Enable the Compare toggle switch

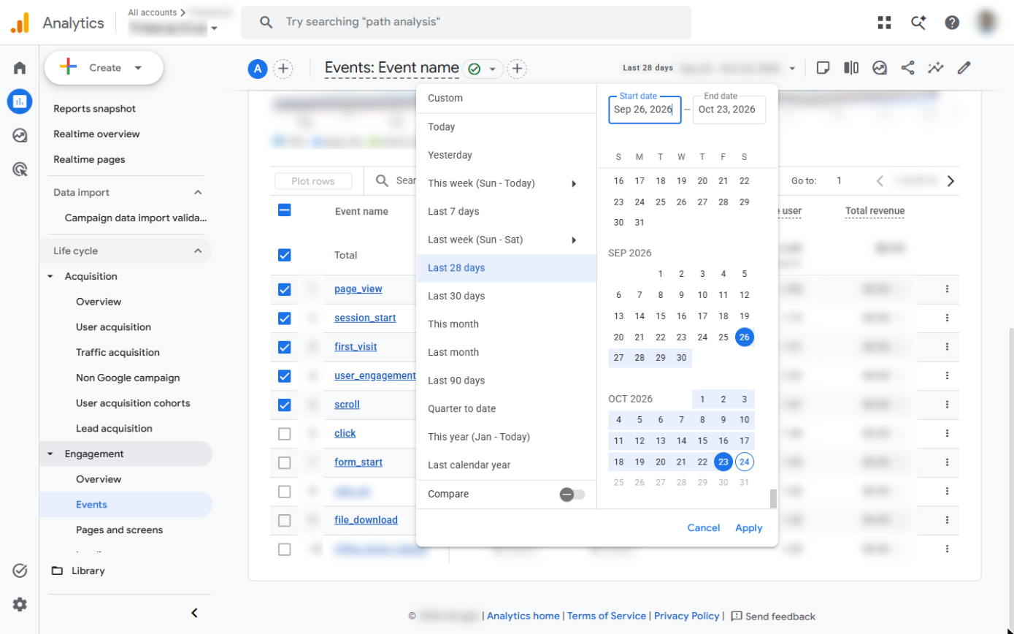[572, 494]
